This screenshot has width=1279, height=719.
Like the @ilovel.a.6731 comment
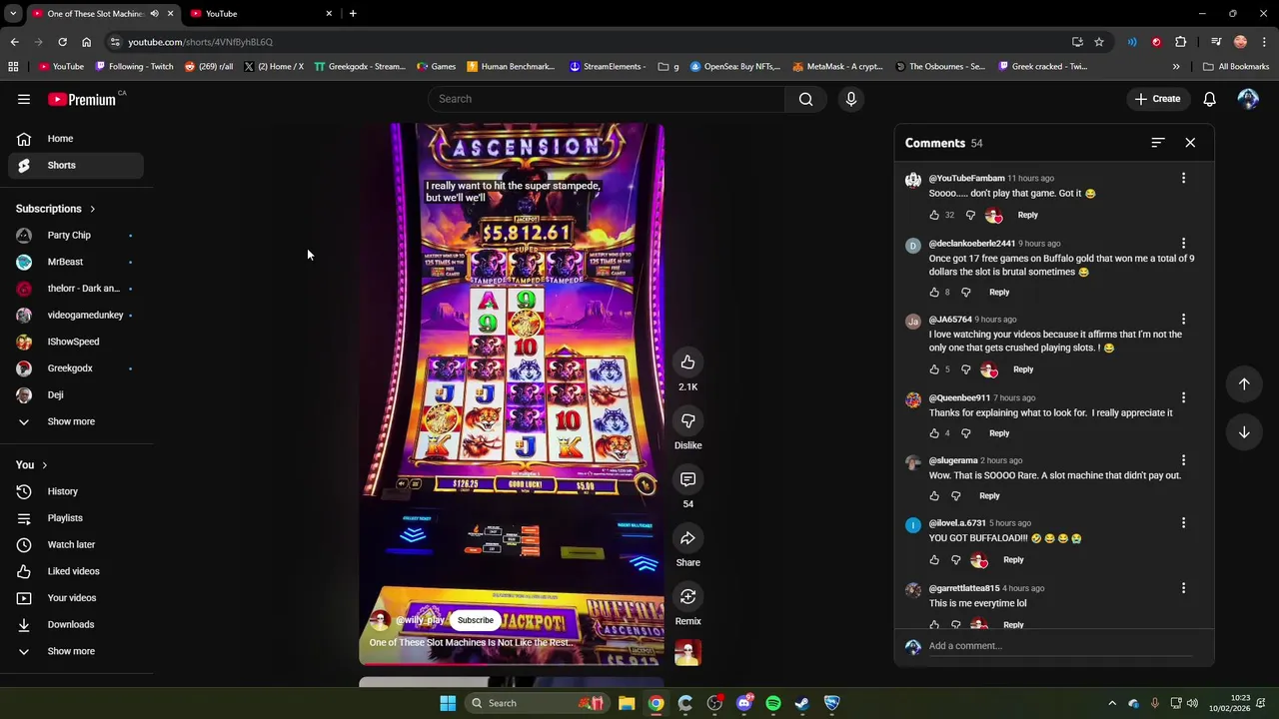click(934, 560)
